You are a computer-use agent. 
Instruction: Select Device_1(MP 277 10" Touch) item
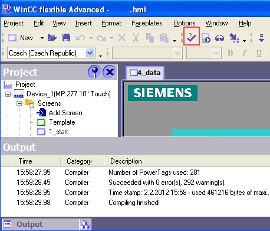click(x=68, y=94)
